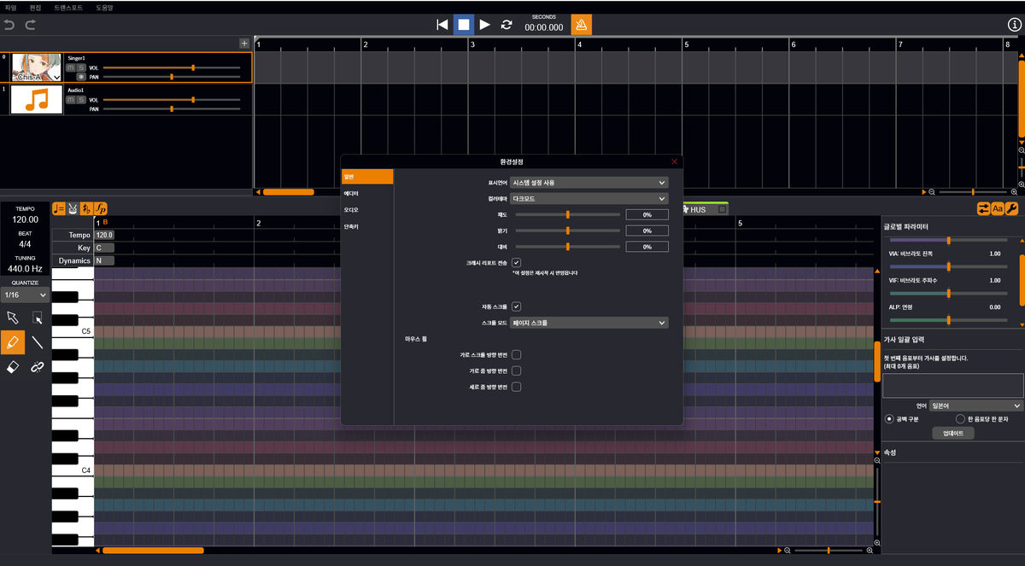
Task: Toggle the 자동 스크롤 checkbox
Action: pos(516,306)
